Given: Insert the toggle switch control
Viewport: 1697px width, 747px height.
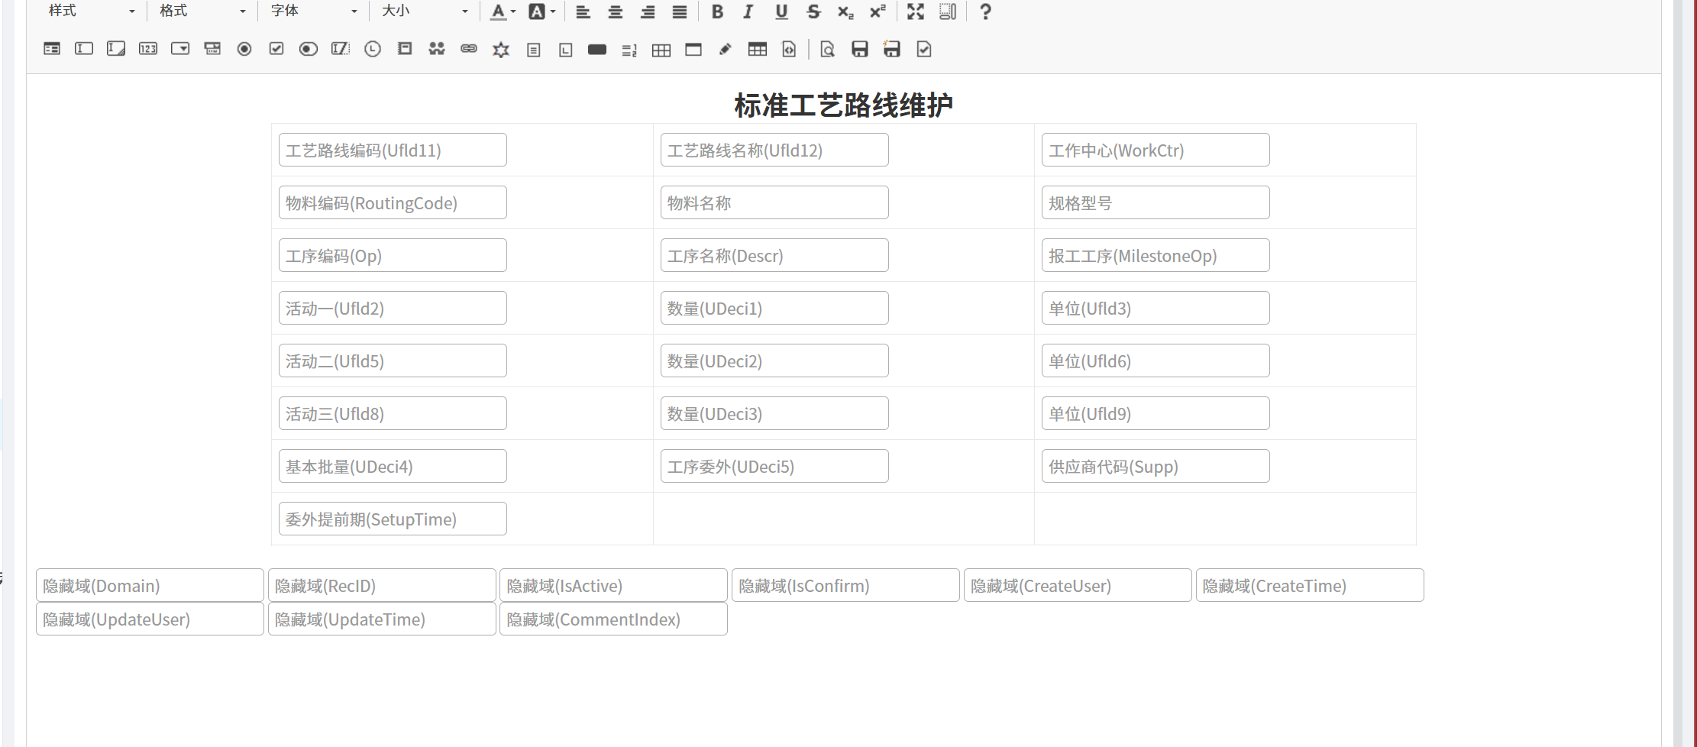Looking at the screenshot, I should point(309,50).
